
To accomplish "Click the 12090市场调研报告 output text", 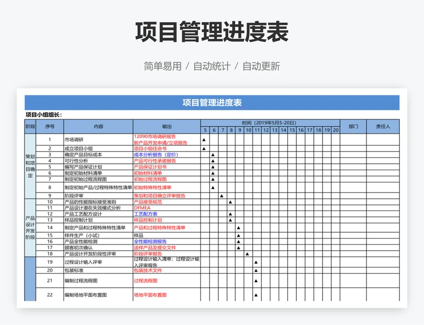I will [155, 137].
